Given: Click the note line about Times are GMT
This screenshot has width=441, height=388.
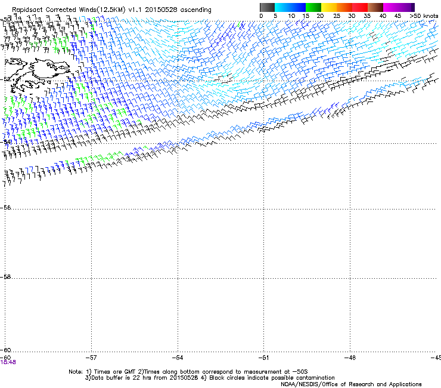Looking at the screenshot, I should click(188, 372).
